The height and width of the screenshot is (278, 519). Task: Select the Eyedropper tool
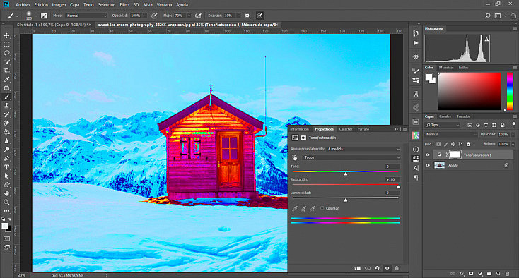point(6,79)
